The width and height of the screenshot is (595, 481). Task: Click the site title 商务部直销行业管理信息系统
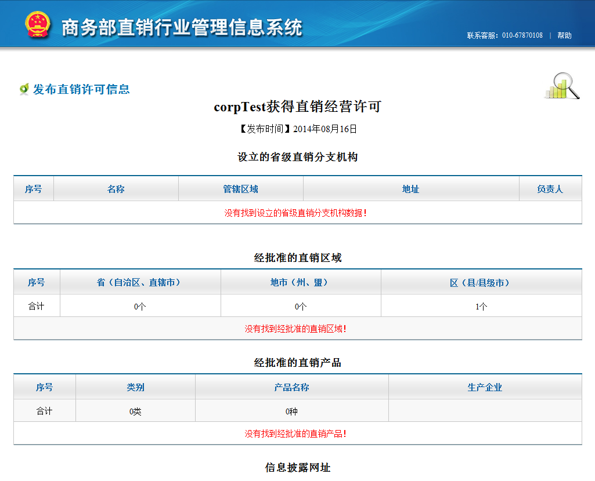[182, 27]
